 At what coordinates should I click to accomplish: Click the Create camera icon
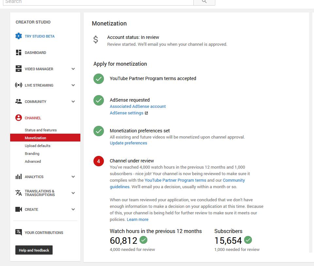(19, 209)
